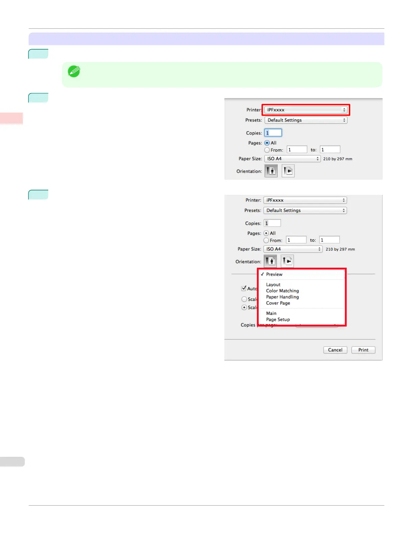
Task: Select checked Preview menu item
Action: click(x=302, y=274)
